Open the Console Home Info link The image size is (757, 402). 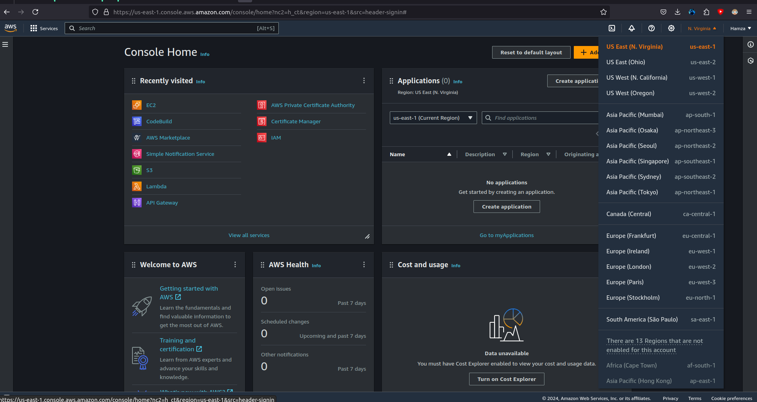205,54
